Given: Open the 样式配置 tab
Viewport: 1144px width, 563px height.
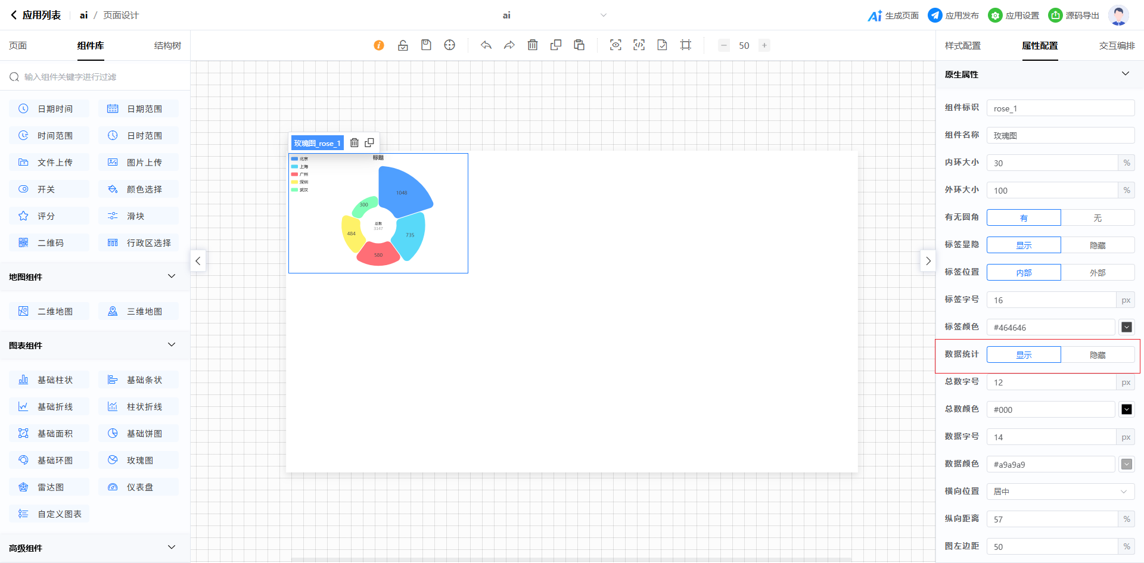Looking at the screenshot, I should point(962,46).
